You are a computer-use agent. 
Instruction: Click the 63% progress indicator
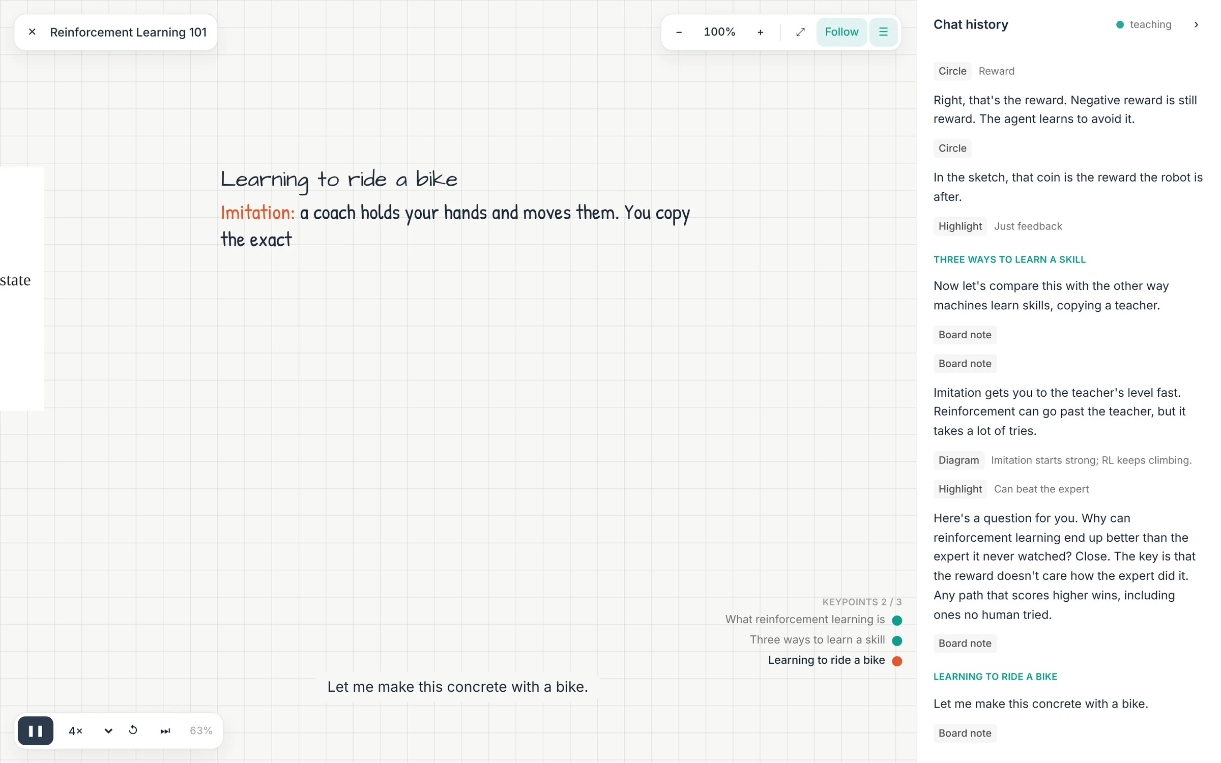coord(201,730)
